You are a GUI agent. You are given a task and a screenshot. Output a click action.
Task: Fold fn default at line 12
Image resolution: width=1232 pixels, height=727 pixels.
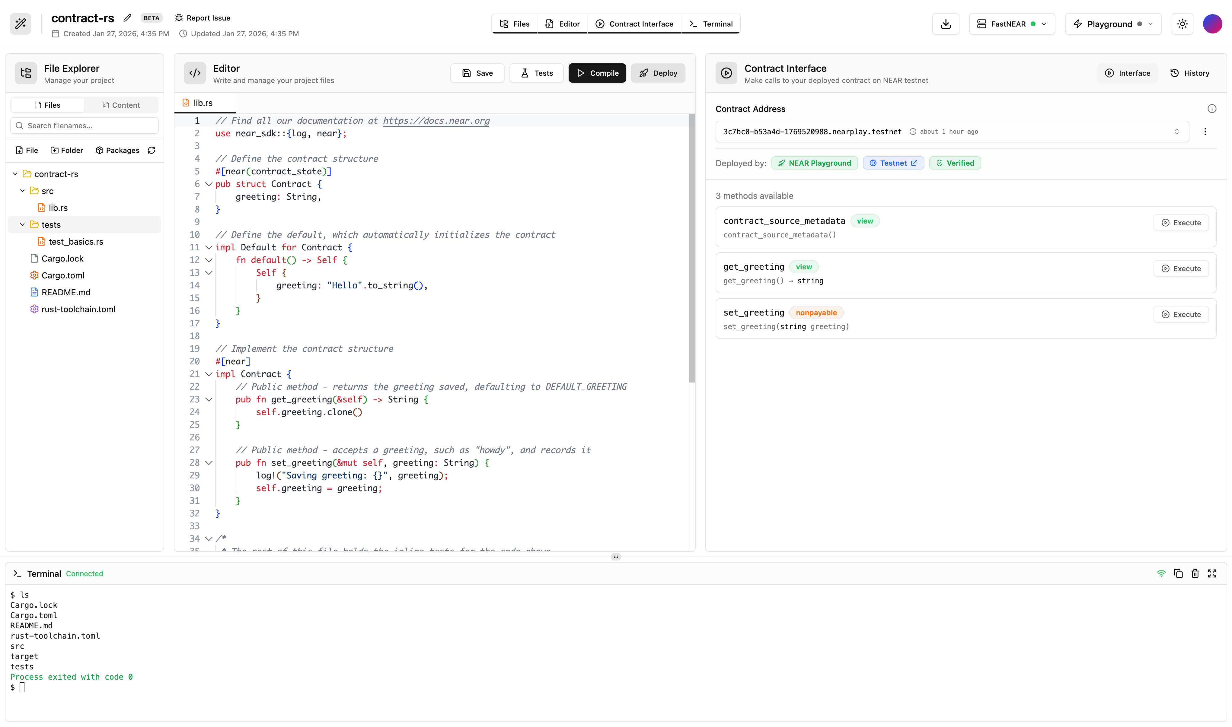click(x=209, y=260)
